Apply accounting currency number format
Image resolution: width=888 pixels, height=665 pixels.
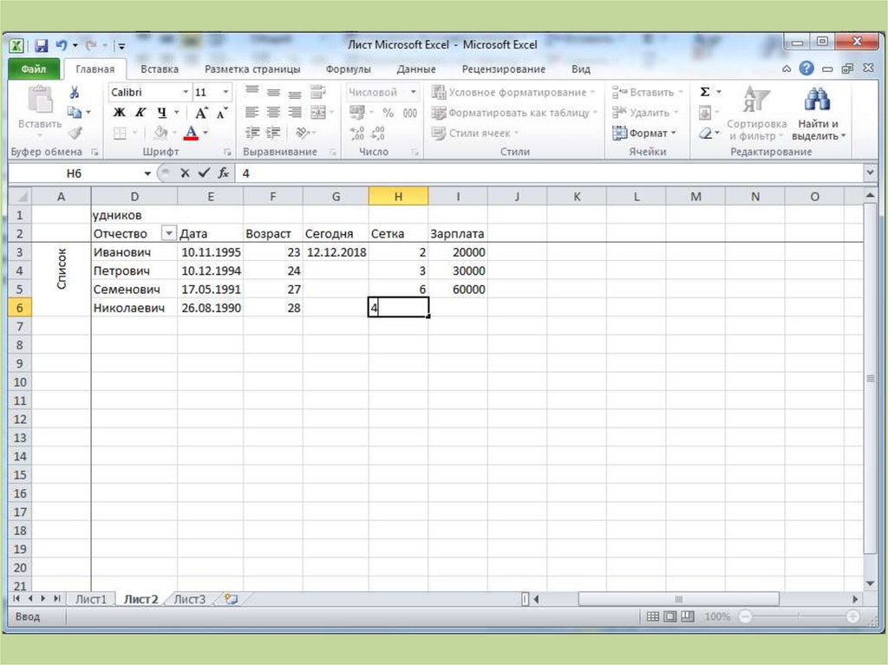tap(356, 113)
